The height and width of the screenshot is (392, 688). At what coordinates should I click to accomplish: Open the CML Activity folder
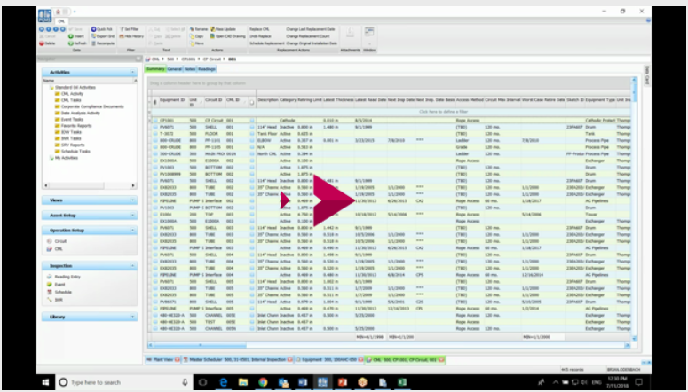tap(69, 94)
